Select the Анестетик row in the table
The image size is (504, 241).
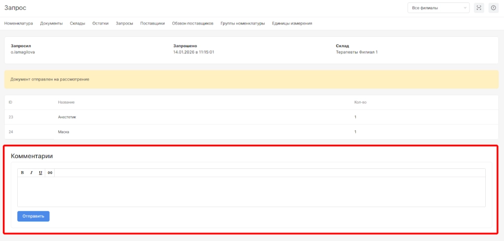click(67, 117)
